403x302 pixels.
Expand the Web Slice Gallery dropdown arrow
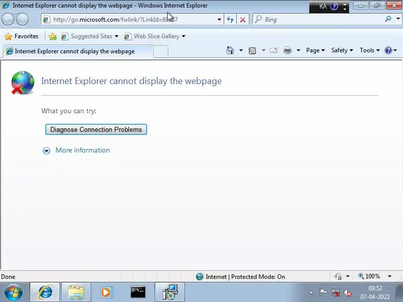click(183, 36)
